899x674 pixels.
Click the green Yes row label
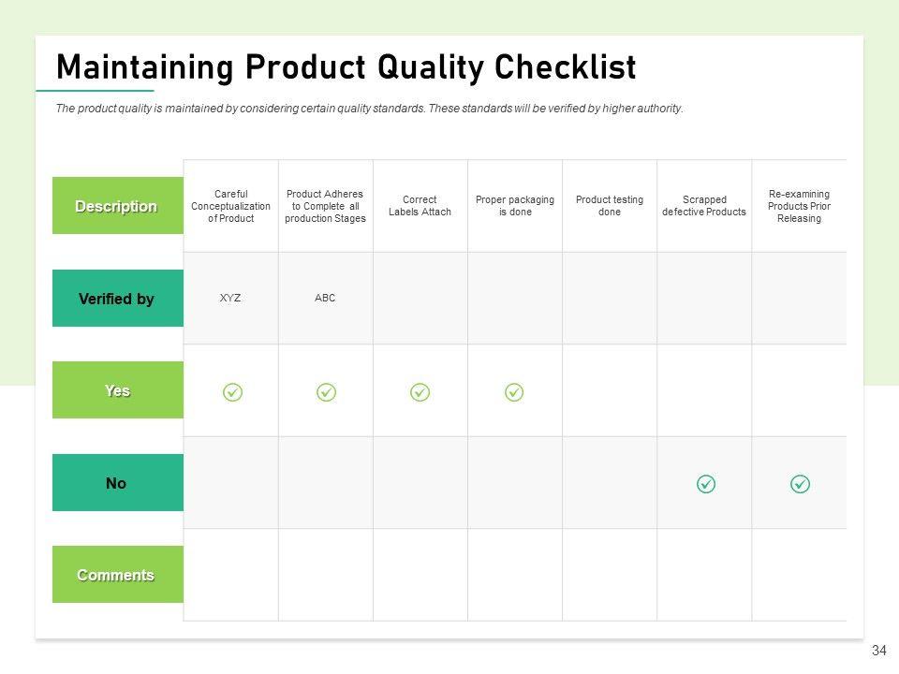117,390
